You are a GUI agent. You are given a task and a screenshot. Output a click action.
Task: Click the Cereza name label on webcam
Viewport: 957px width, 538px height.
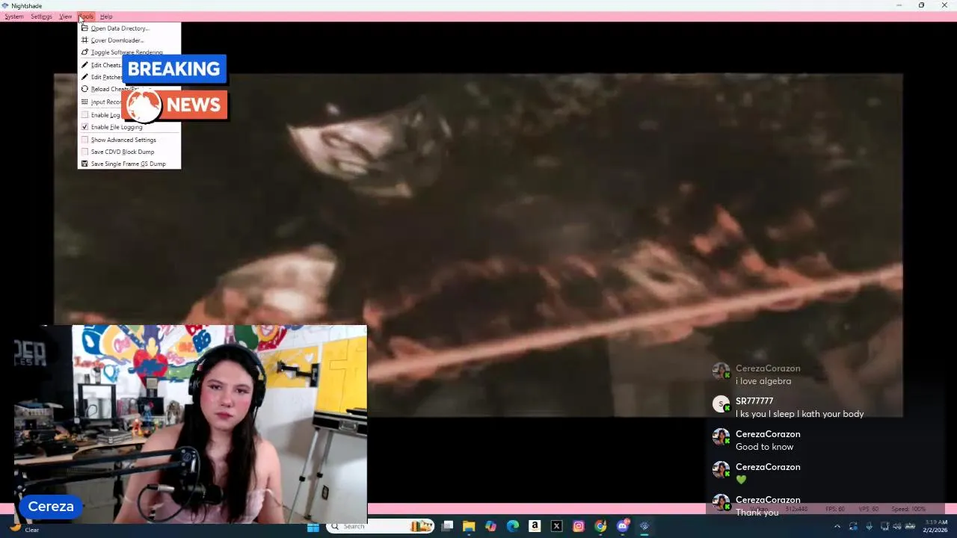pos(51,507)
